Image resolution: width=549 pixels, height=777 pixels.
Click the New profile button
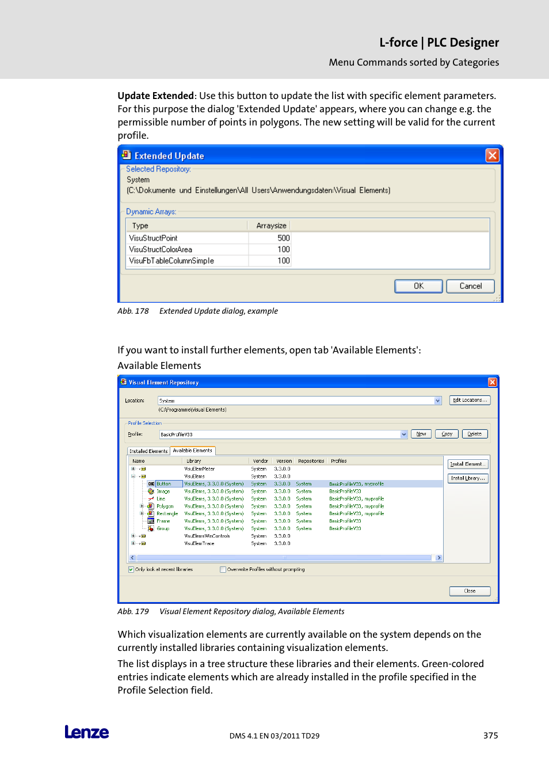click(x=421, y=434)
